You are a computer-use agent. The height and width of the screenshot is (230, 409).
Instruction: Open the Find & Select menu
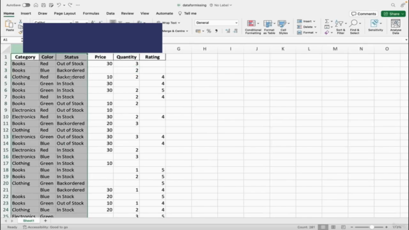[x=355, y=27]
